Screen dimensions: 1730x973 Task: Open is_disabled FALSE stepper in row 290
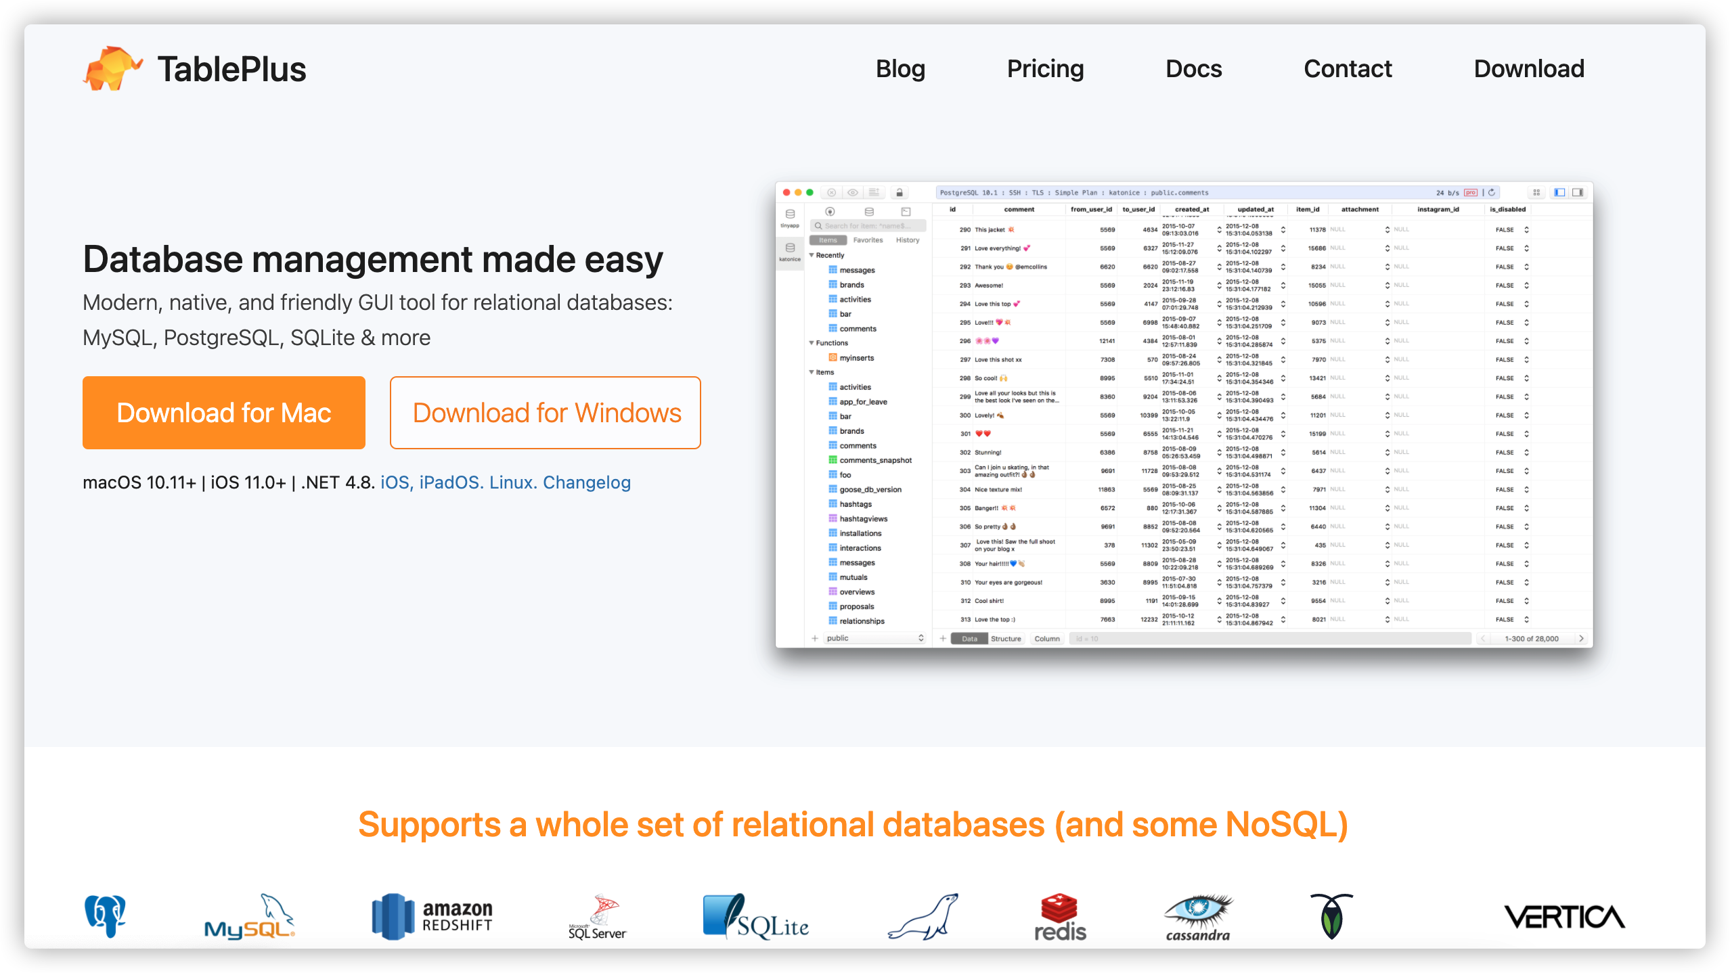(1526, 230)
